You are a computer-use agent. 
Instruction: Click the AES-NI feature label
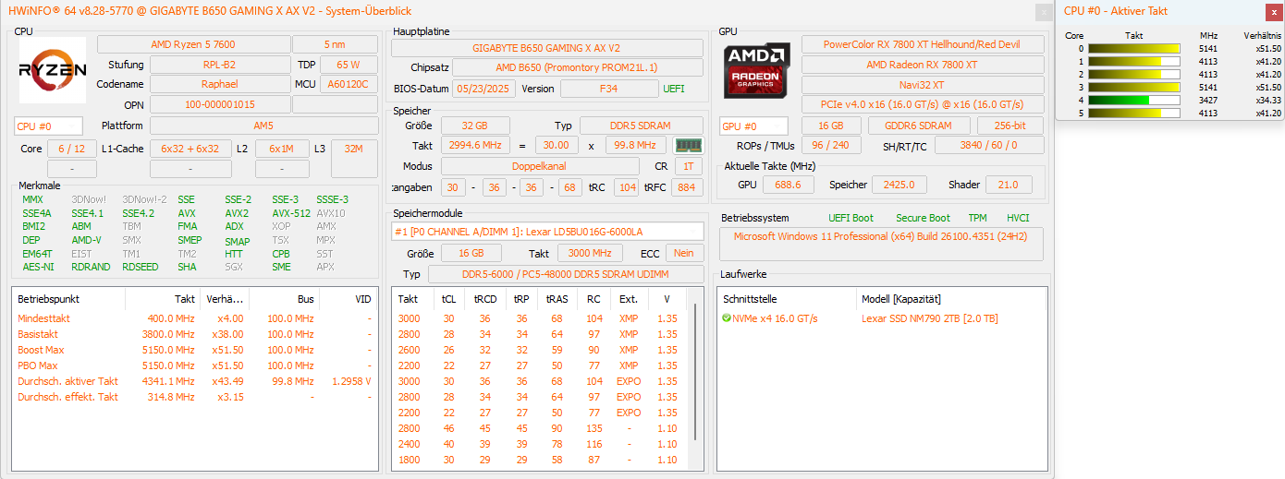click(x=38, y=267)
